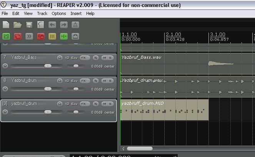Open the File menu
The image size is (255, 157).
pos(5,13)
